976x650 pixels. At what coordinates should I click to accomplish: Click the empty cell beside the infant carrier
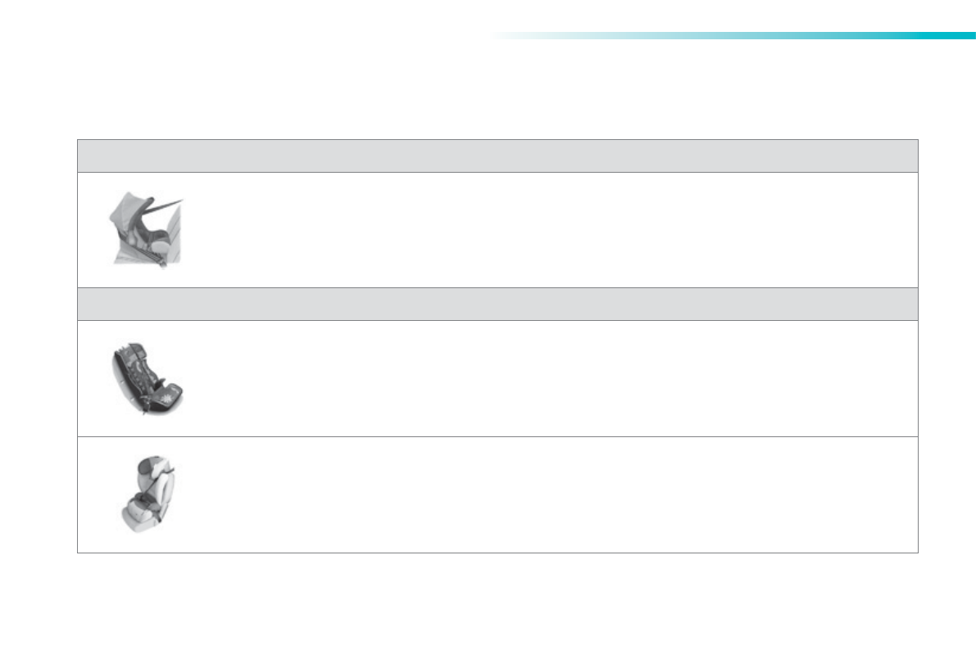point(549,230)
